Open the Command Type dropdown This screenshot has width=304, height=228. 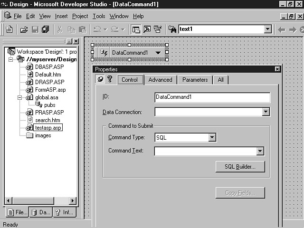pos(212,138)
